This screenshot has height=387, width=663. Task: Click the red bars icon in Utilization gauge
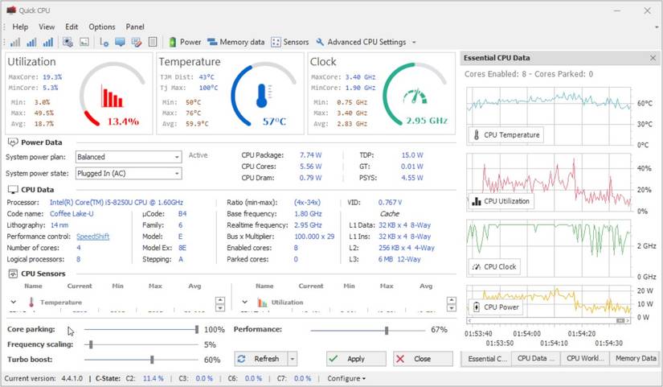112,97
